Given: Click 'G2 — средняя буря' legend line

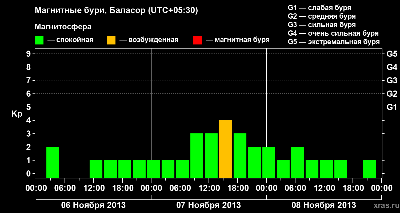Looking at the screenshot, I should pyautogui.click(x=322, y=16).
